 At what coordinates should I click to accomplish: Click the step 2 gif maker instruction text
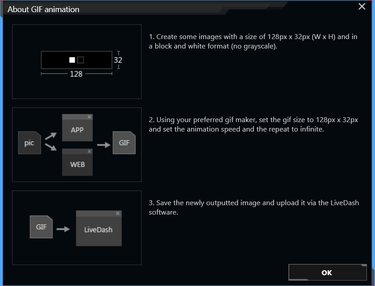253,124
